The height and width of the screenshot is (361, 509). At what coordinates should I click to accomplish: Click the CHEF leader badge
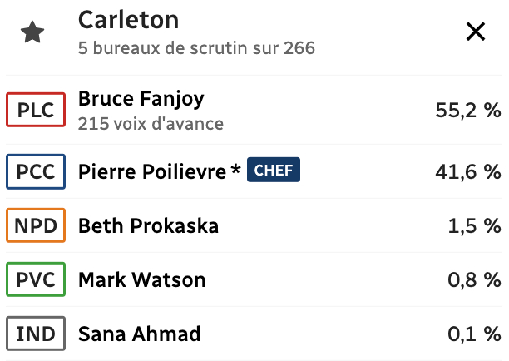[274, 171]
